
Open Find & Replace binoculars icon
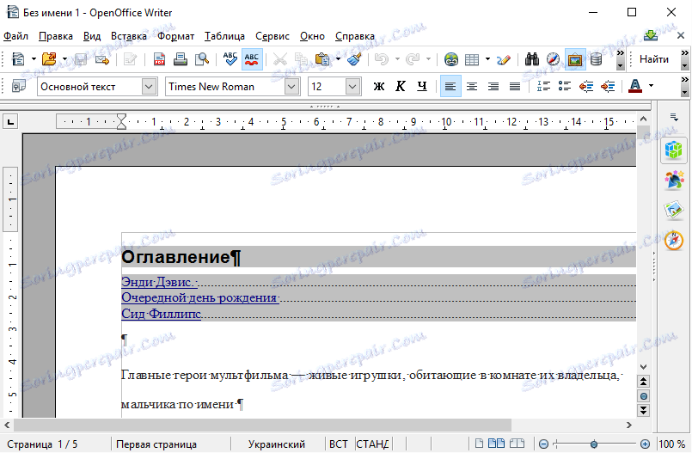coord(532,59)
